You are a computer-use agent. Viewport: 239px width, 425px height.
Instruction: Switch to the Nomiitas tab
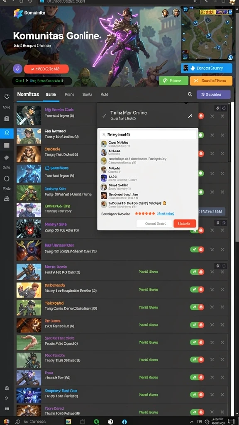coord(28,94)
